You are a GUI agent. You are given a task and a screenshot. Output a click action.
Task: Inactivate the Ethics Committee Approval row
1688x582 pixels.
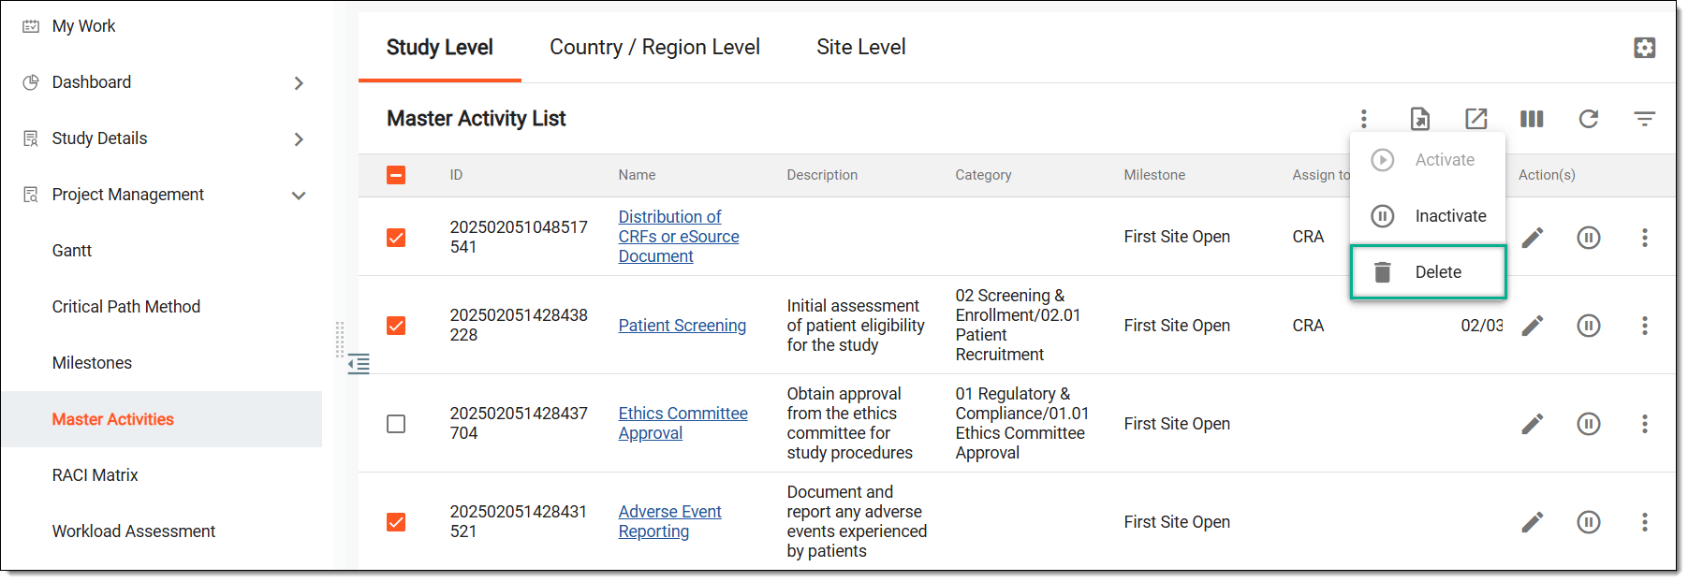pos(1588,424)
